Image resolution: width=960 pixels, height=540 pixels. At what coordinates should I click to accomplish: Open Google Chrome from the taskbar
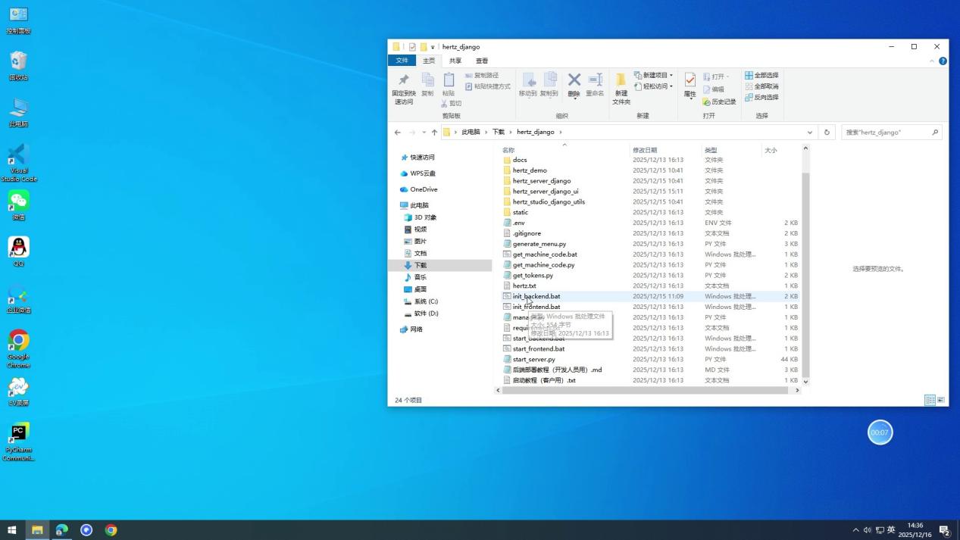(x=111, y=530)
